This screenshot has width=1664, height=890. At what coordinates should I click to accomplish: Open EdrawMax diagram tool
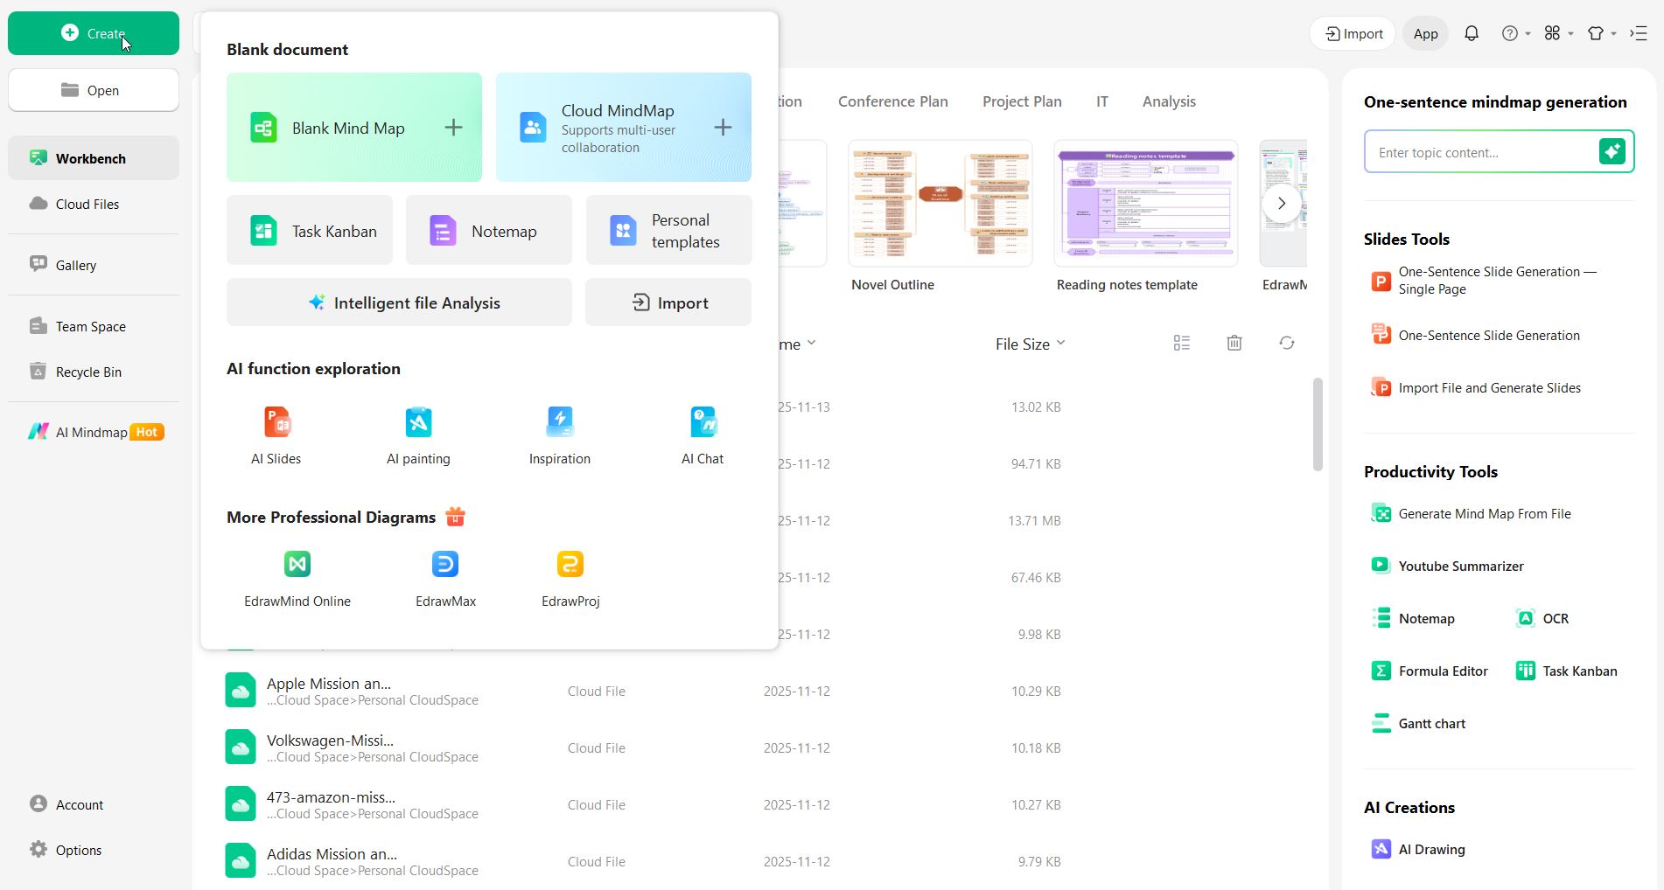point(445,577)
